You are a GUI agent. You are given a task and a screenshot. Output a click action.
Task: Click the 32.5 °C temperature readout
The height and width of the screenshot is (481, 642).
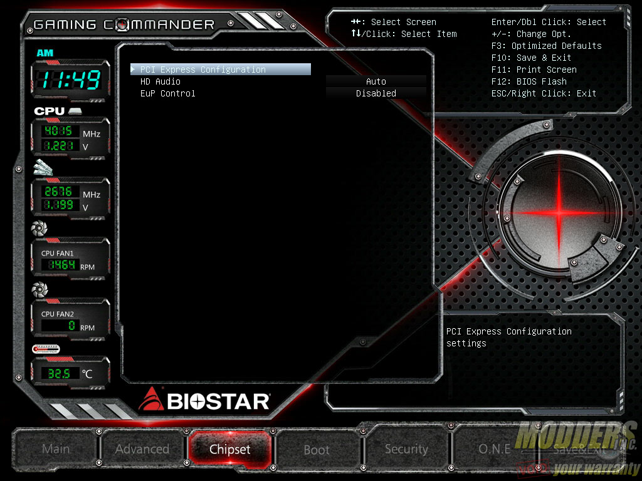tap(59, 373)
